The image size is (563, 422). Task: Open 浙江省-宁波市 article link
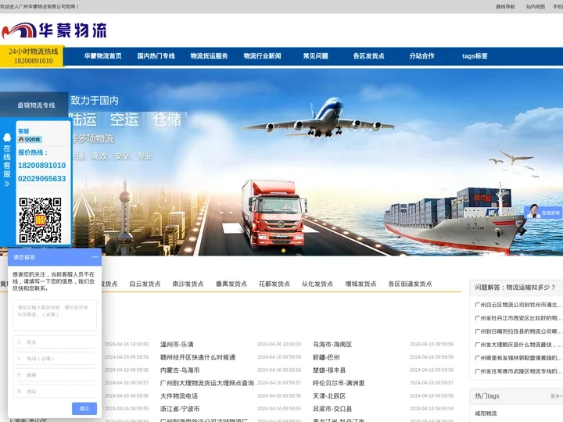pyautogui.click(x=180, y=409)
